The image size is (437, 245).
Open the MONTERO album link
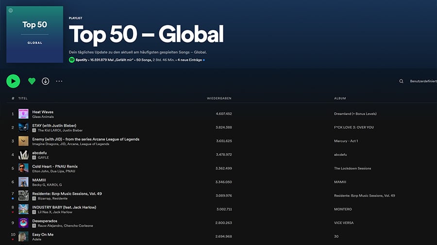point(343,209)
